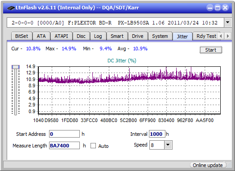The height and width of the screenshot is (171, 235).
Task: Open the Rdy Test tab
Action: [x=206, y=36]
